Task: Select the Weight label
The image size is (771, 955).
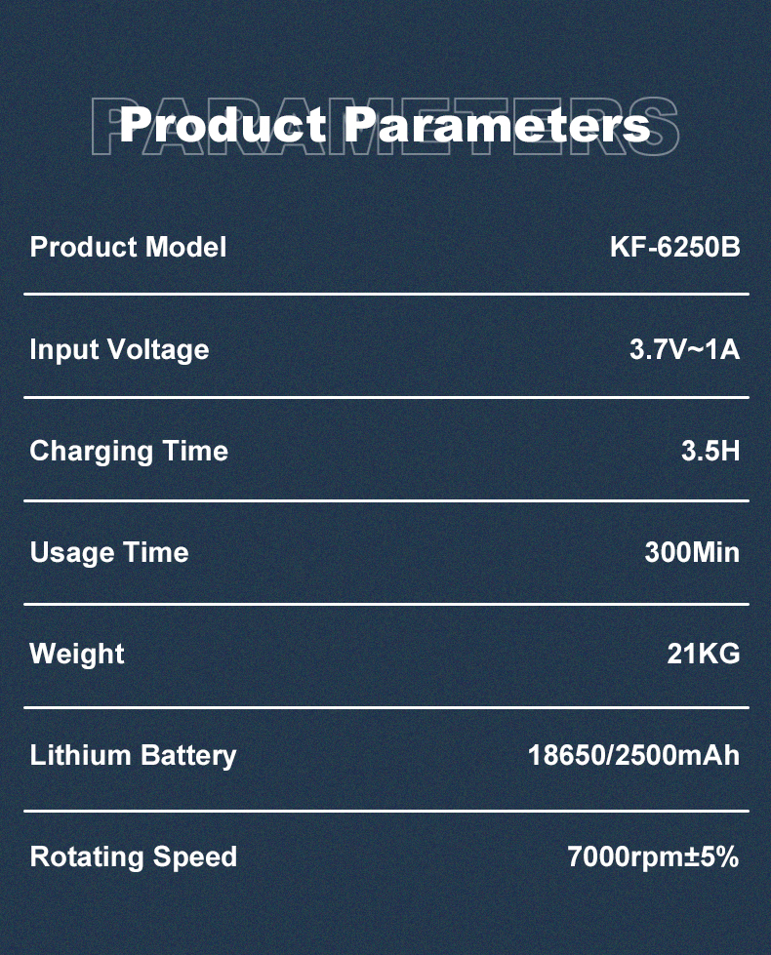Action: (x=77, y=655)
